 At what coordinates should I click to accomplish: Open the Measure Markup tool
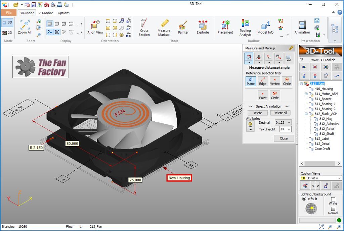(x=164, y=27)
